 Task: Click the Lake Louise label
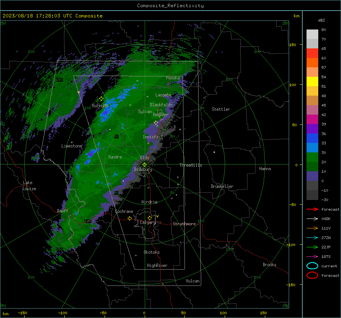click(x=29, y=186)
